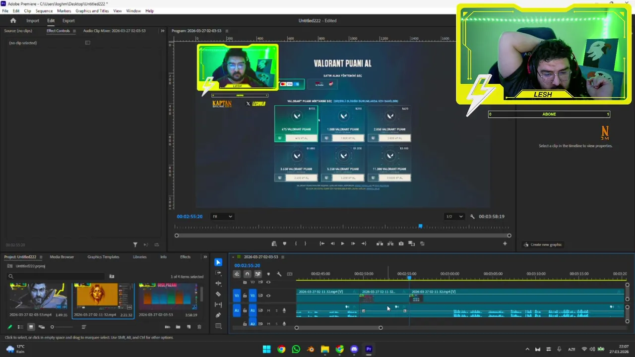This screenshot has height=357, width=635.
Task: Switch Project panel to list view
Action: coord(20,327)
